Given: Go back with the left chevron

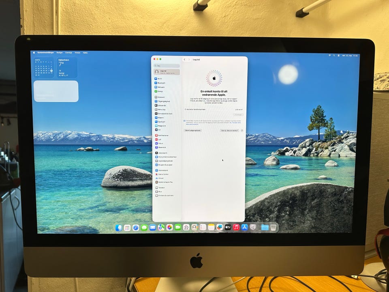Looking at the screenshot, I should click(184, 60).
